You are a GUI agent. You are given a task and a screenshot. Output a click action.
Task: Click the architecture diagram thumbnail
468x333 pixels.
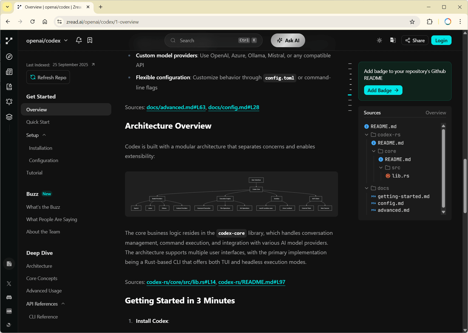(x=231, y=194)
